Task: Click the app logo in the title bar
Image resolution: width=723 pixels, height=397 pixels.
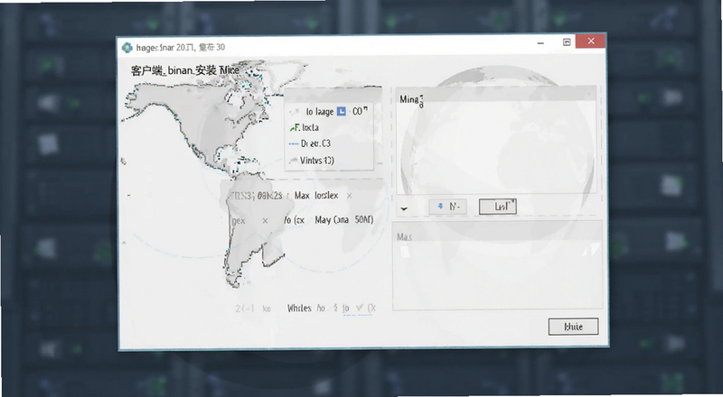Action: coord(127,48)
